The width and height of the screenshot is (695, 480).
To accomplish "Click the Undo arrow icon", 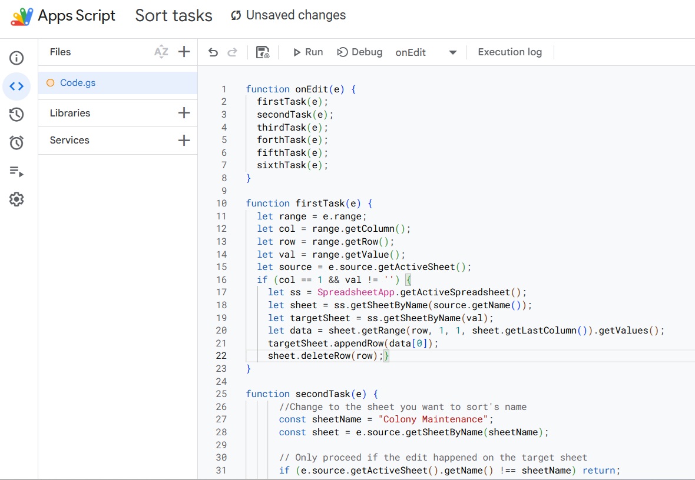I will pyautogui.click(x=213, y=52).
